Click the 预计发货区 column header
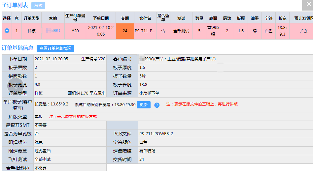Image resolution: width=313 pixels, height=171 pixels. click(x=301, y=18)
